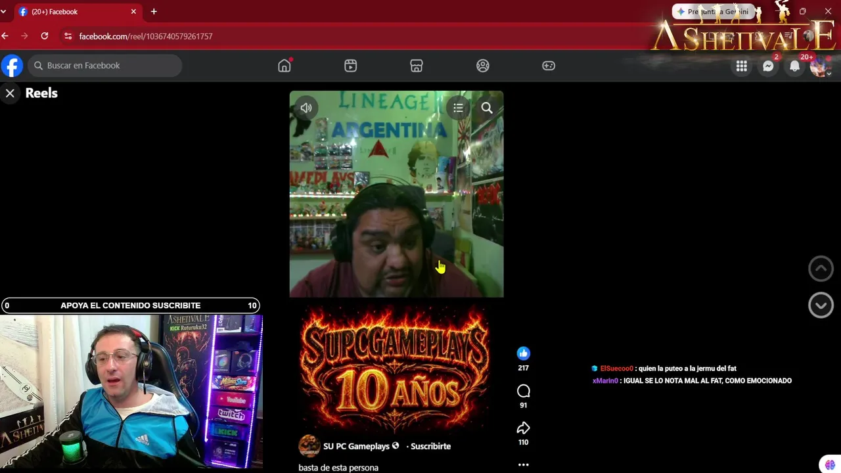Click the search magnifier on the reel
This screenshot has height=473, width=841.
[487, 108]
